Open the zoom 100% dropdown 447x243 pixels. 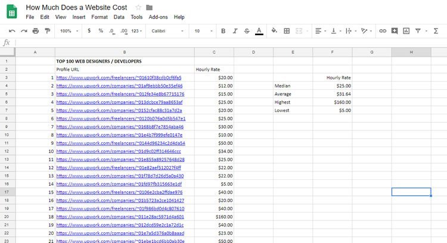(69, 31)
